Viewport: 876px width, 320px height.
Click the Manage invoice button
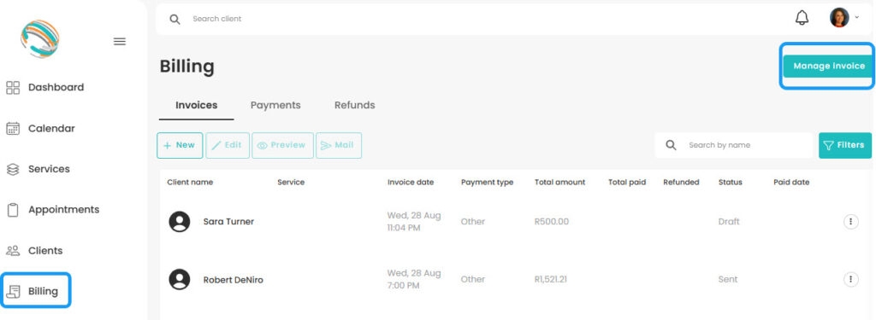828,66
